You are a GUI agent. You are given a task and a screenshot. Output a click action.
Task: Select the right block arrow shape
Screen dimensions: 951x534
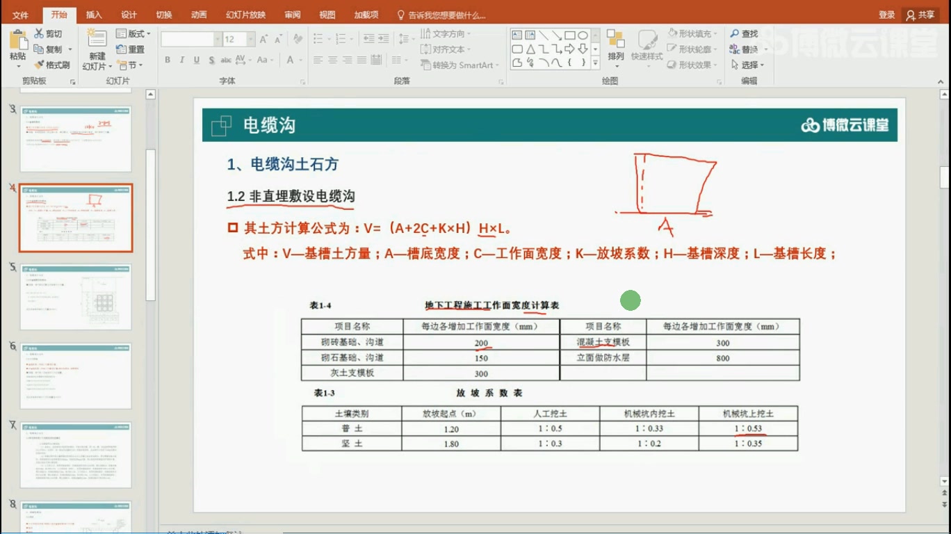tap(569, 49)
